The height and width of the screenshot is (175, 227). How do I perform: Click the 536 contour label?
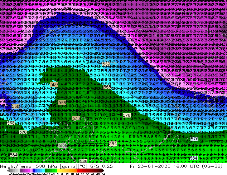pyautogui.click(x=68, y=8)
